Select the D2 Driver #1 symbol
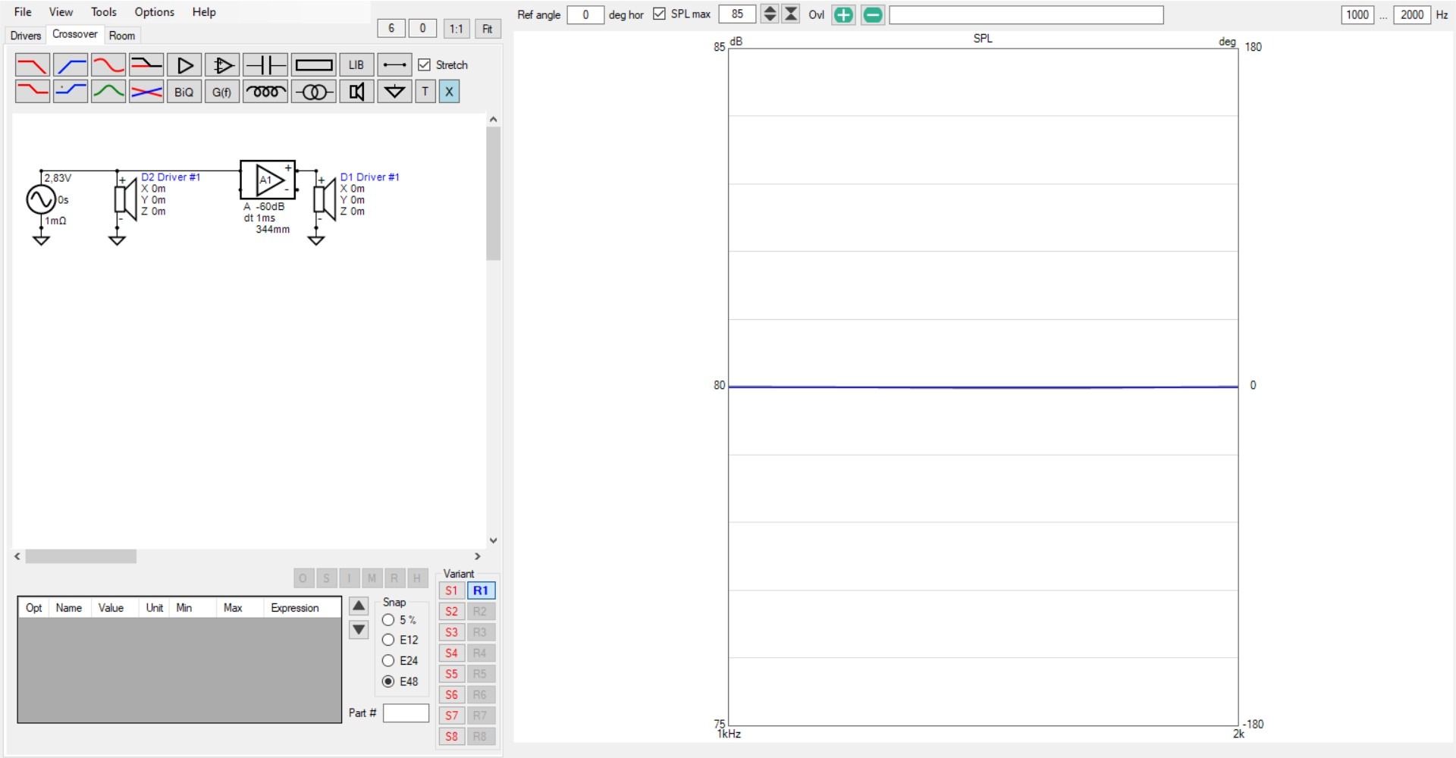Image resolution: width=1456 pixels, height=758 pixels. pyautogui.click(x=125, y=199)
